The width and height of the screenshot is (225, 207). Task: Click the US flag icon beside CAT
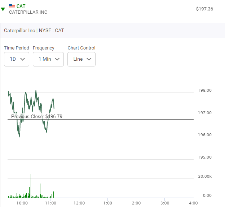(x=12, y=6)
